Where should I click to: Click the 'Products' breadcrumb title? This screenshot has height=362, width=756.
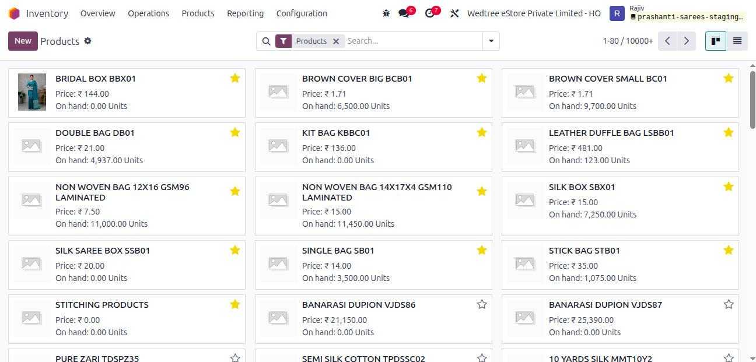60,41
